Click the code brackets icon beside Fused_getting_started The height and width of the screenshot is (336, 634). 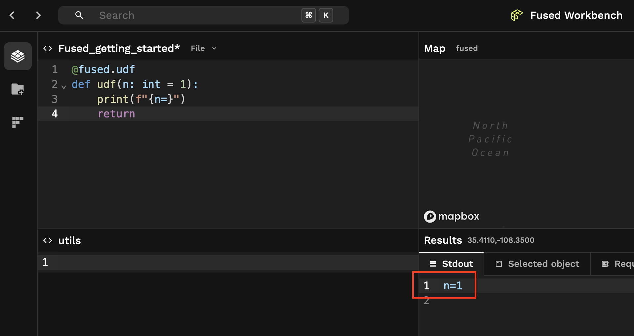[x=48, y=48]
